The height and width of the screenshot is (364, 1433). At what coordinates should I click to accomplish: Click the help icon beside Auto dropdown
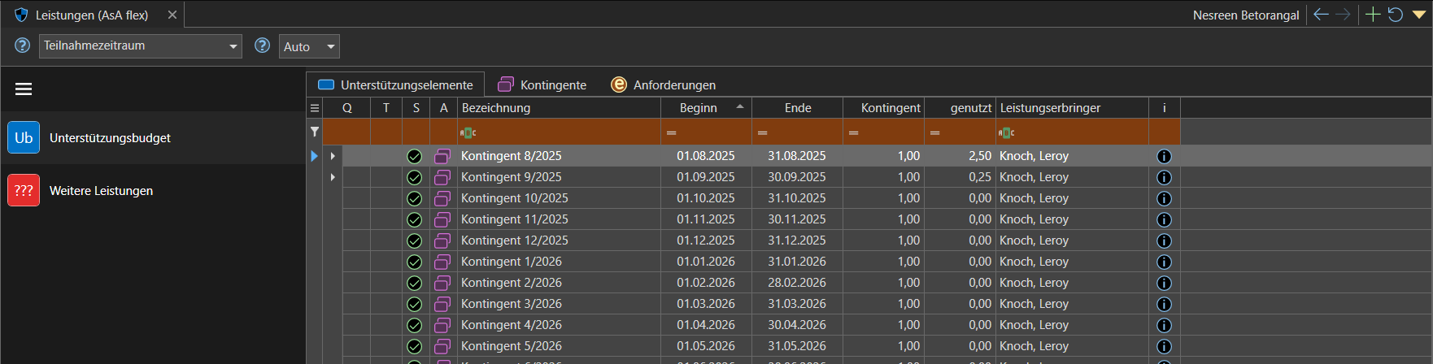tap(262, 45)
